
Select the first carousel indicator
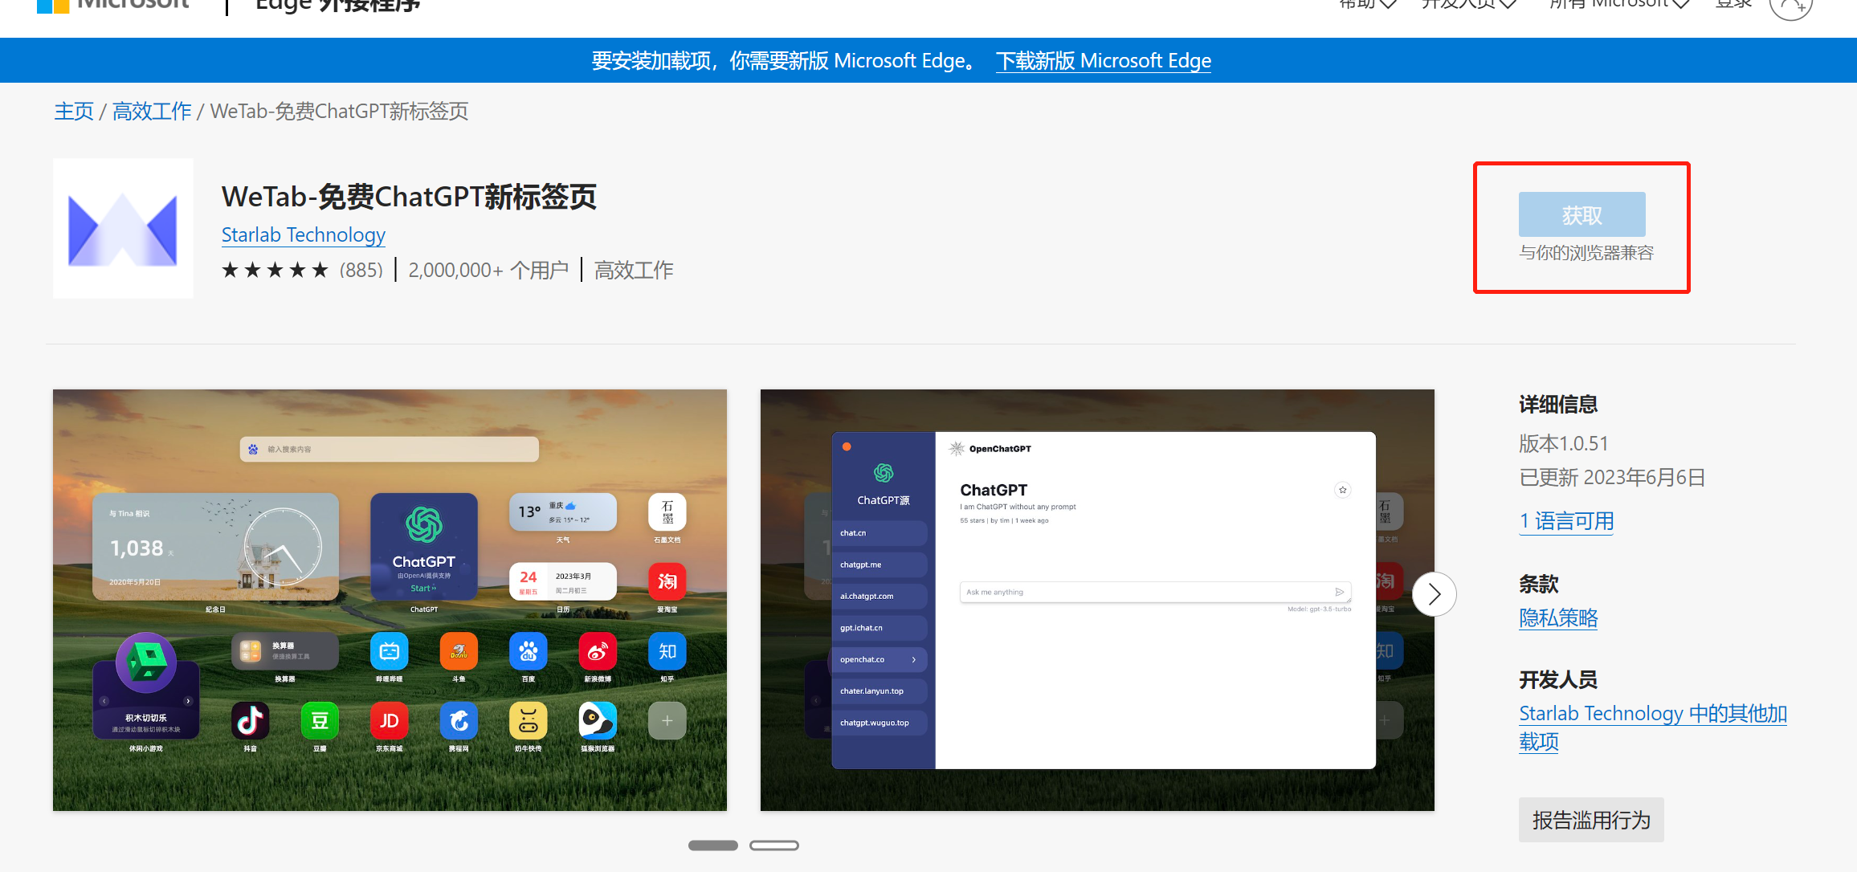coord(713,846)
